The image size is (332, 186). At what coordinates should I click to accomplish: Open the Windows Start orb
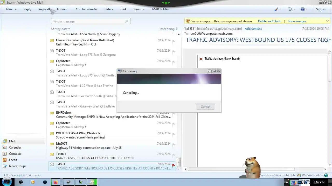point(7,182)
